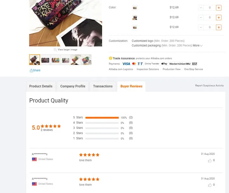The height and width of the screenshot is (193, 229).
Task: Open the Alibaba.com Logistics link
Action: tap(121, 69)
